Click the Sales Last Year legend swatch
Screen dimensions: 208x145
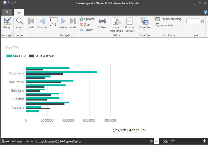click(31, 56)
